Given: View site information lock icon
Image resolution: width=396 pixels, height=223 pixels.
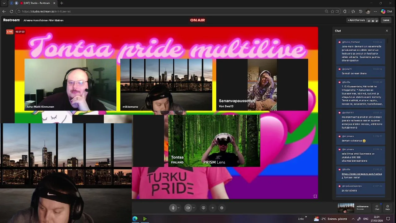Looking at the screenshot, I should [x=19, y=11].
